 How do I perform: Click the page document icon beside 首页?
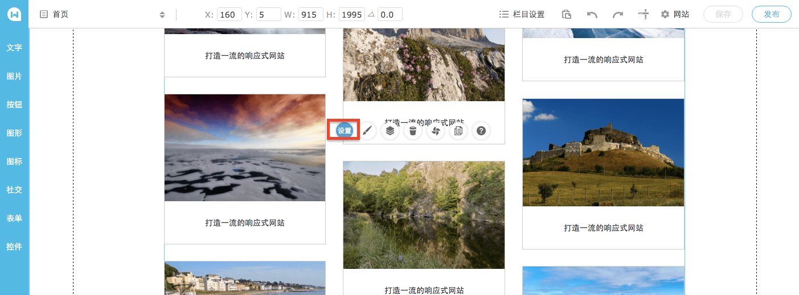44,15
